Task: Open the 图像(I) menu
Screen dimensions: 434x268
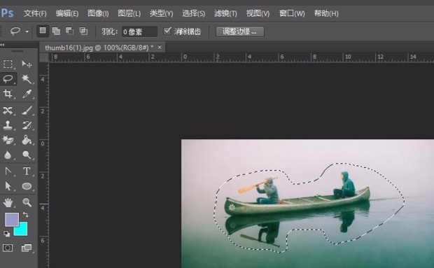Action: [x=98, y=13]
